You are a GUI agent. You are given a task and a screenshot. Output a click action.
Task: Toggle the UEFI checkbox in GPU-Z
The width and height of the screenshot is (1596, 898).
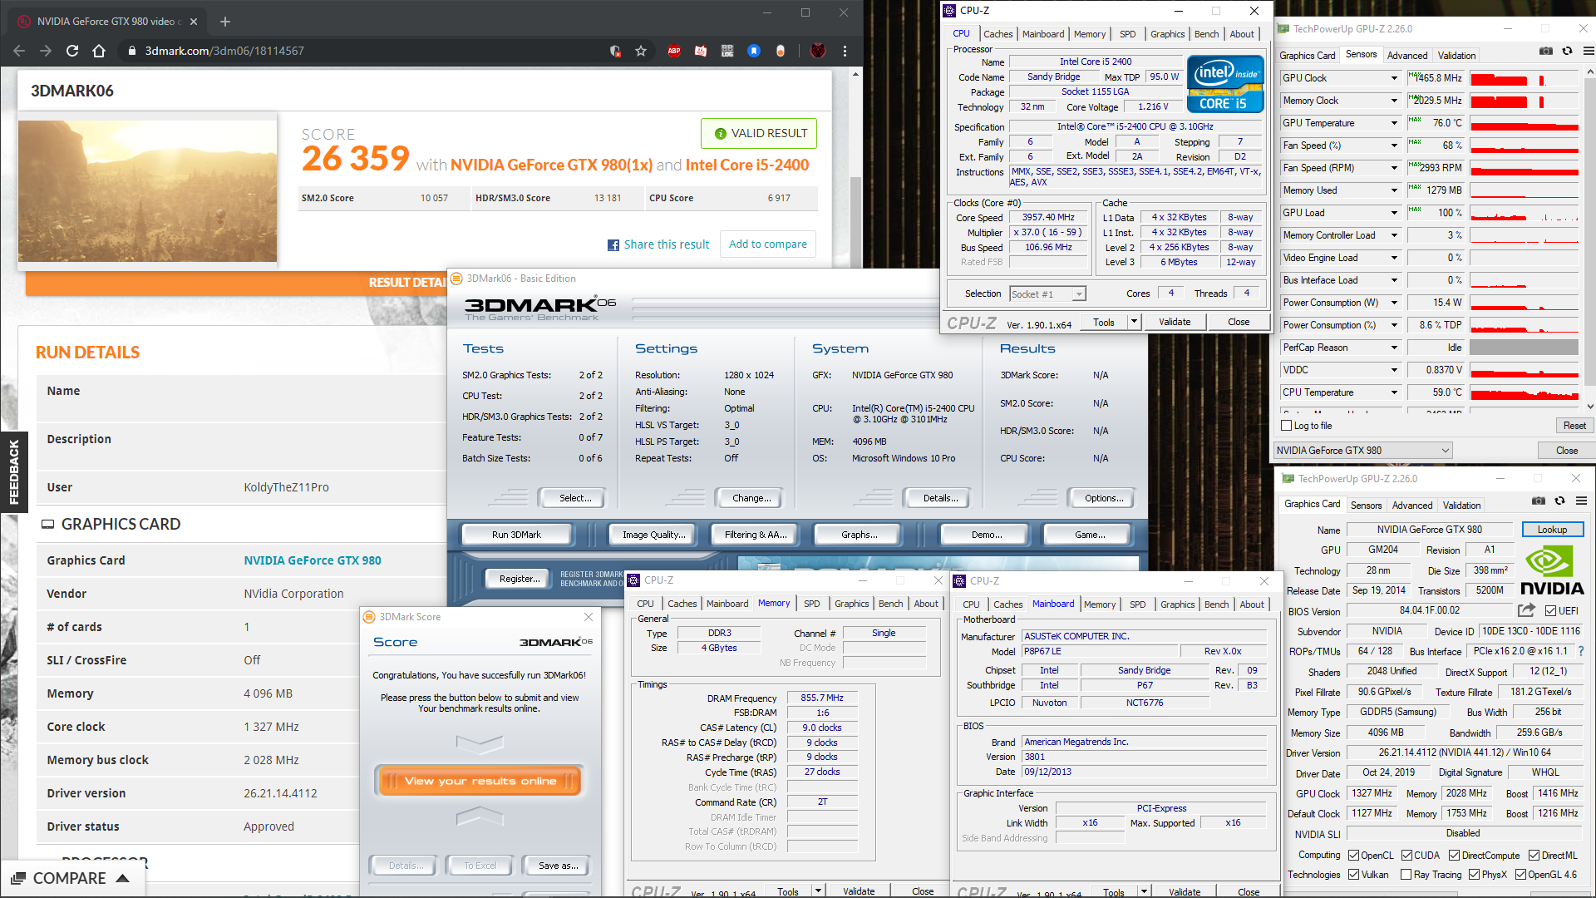pyautogui.click(x=1550, y=611)
